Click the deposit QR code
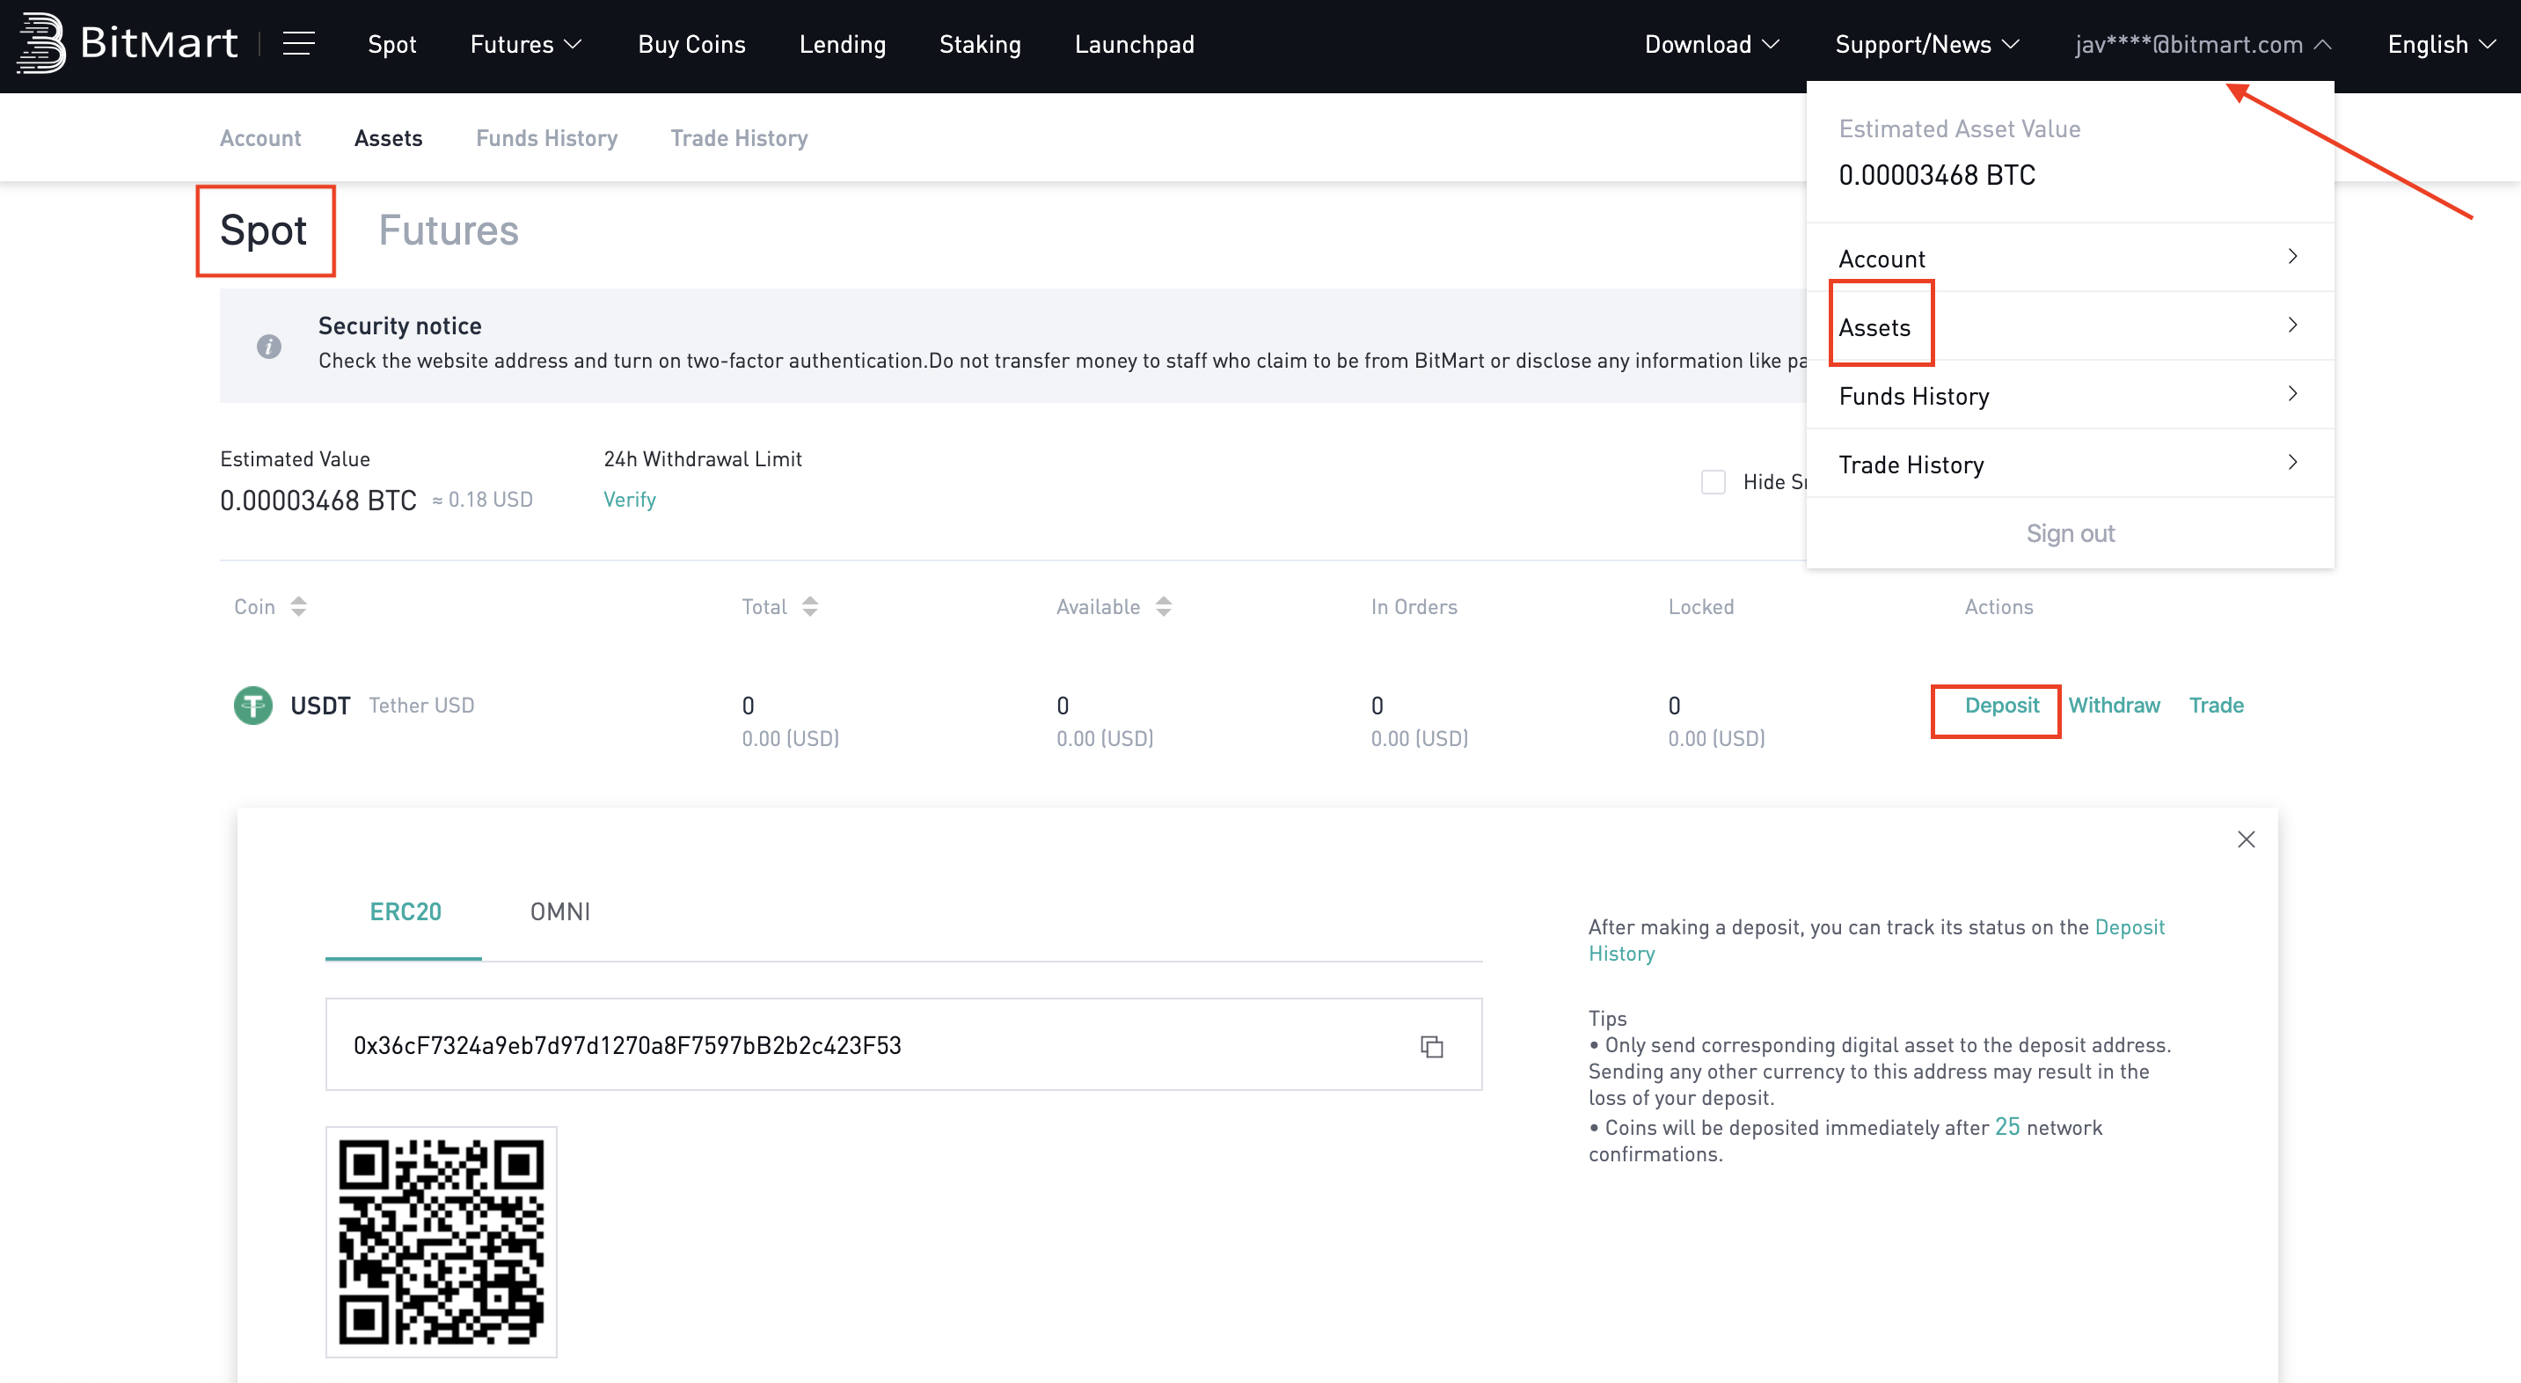 [442, 1241]
